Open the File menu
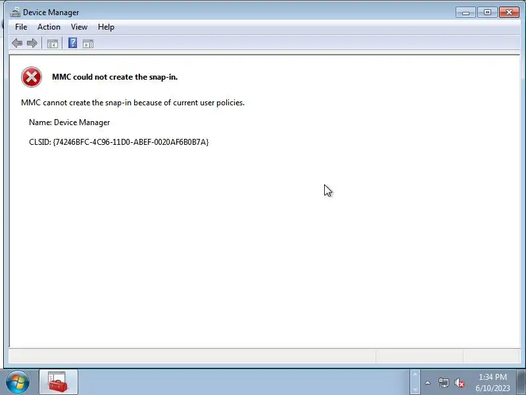The height and width of the screenshot is (395, 526). tap(21, 27)
